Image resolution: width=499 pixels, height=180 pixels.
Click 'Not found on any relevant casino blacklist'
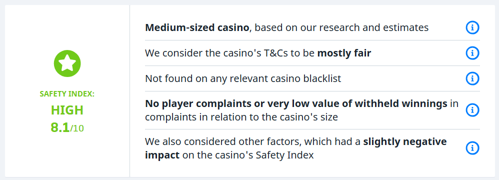coord(243,78)
